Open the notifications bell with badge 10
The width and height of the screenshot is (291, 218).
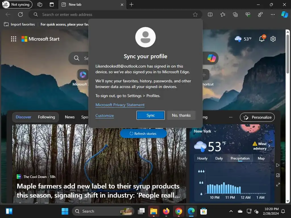pos(262,39)
